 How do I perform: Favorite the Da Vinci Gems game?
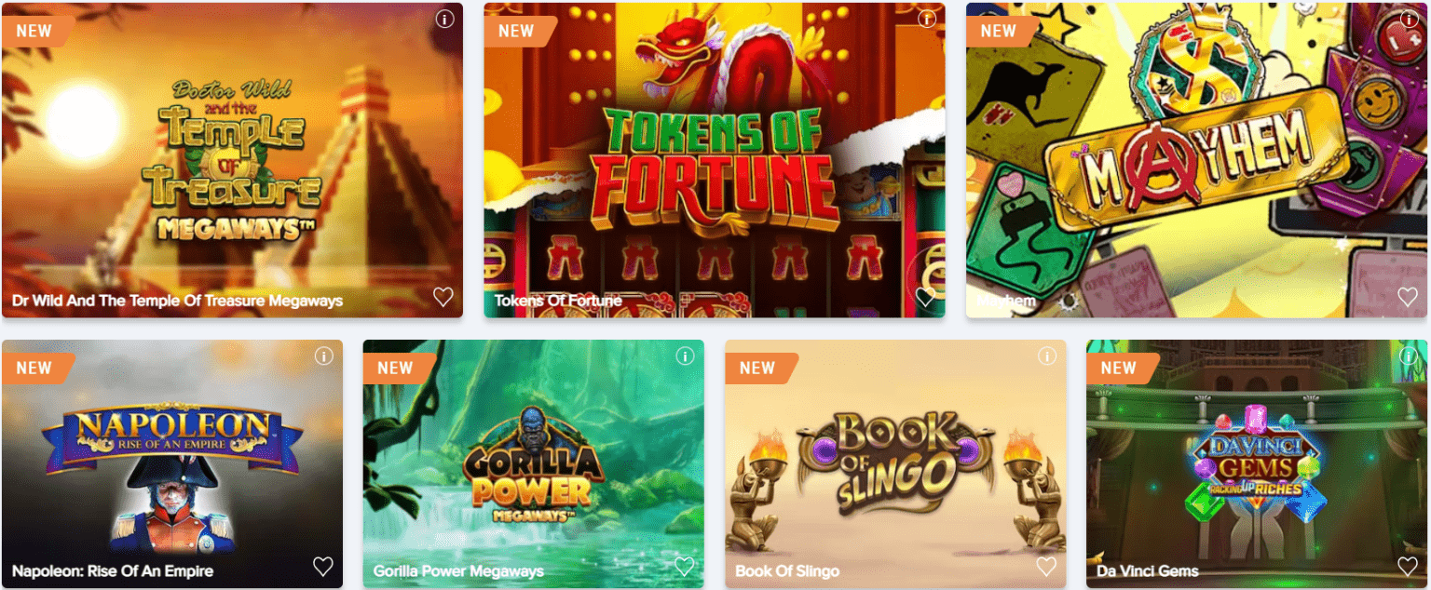tap(1408, 566)
